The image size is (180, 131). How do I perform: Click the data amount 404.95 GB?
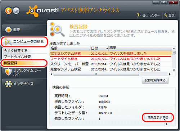(105, 113)
